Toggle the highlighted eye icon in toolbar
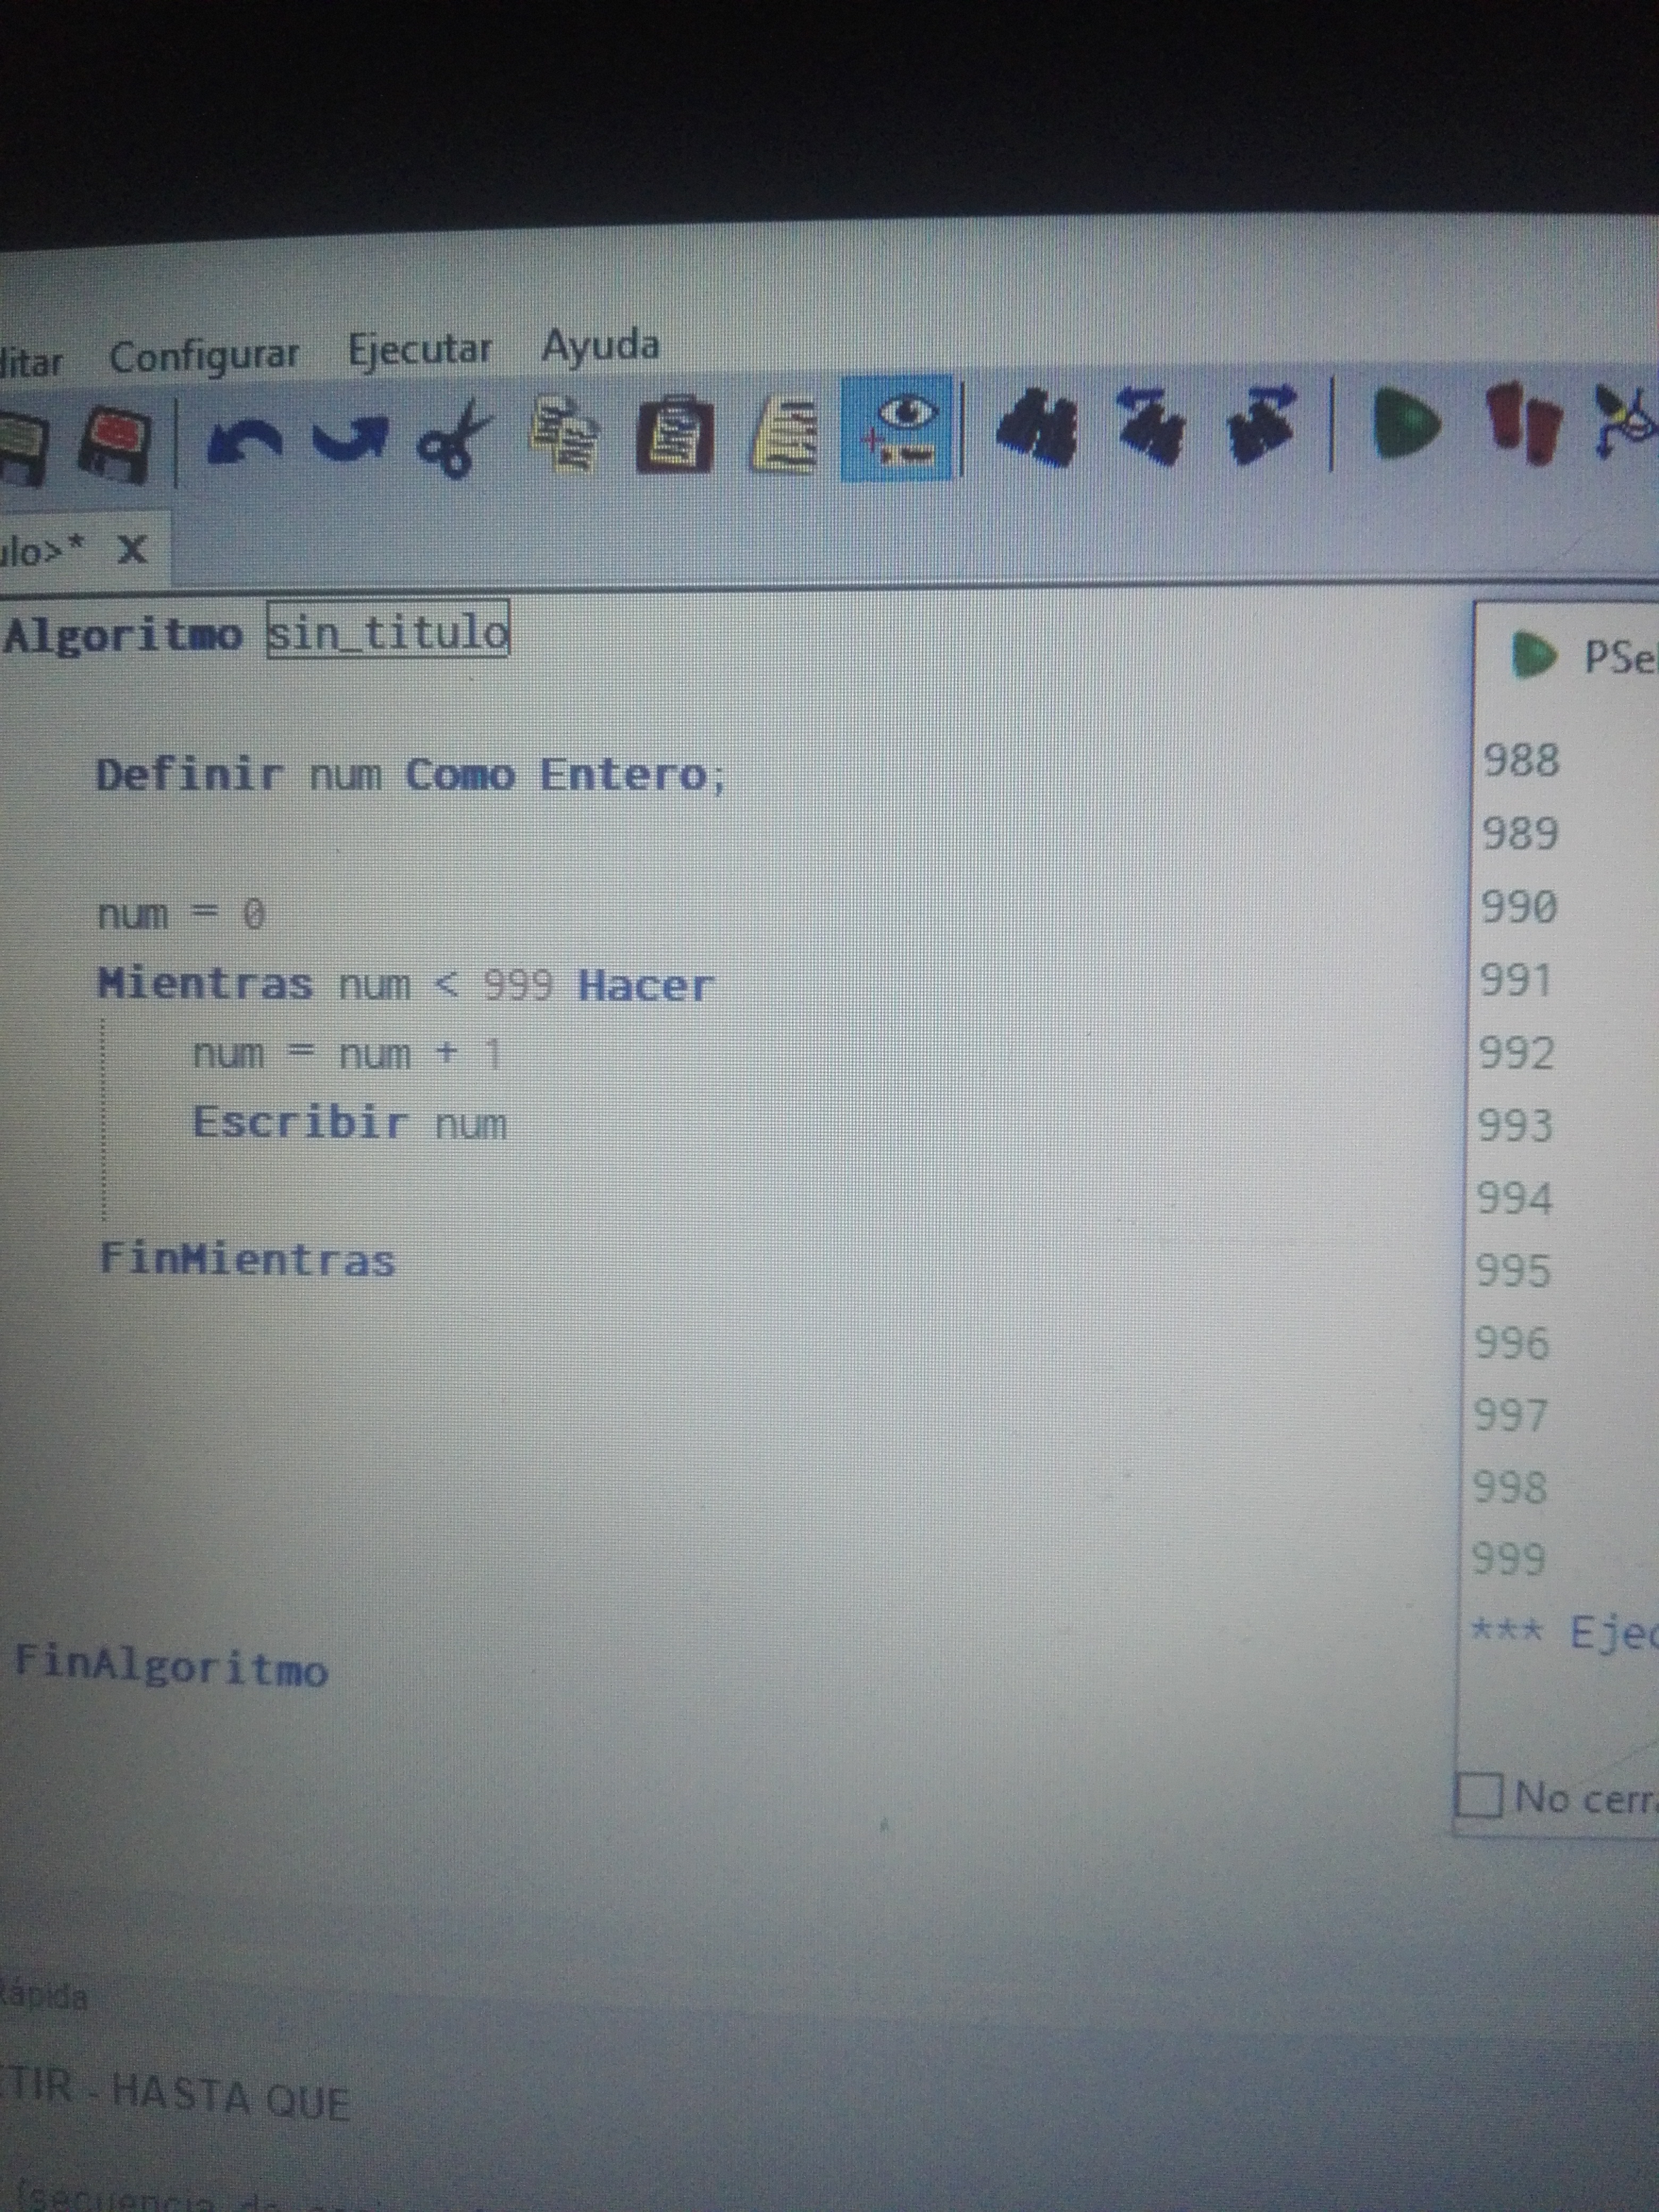This screenshot has width=1659, height=2212. (897, 429)
